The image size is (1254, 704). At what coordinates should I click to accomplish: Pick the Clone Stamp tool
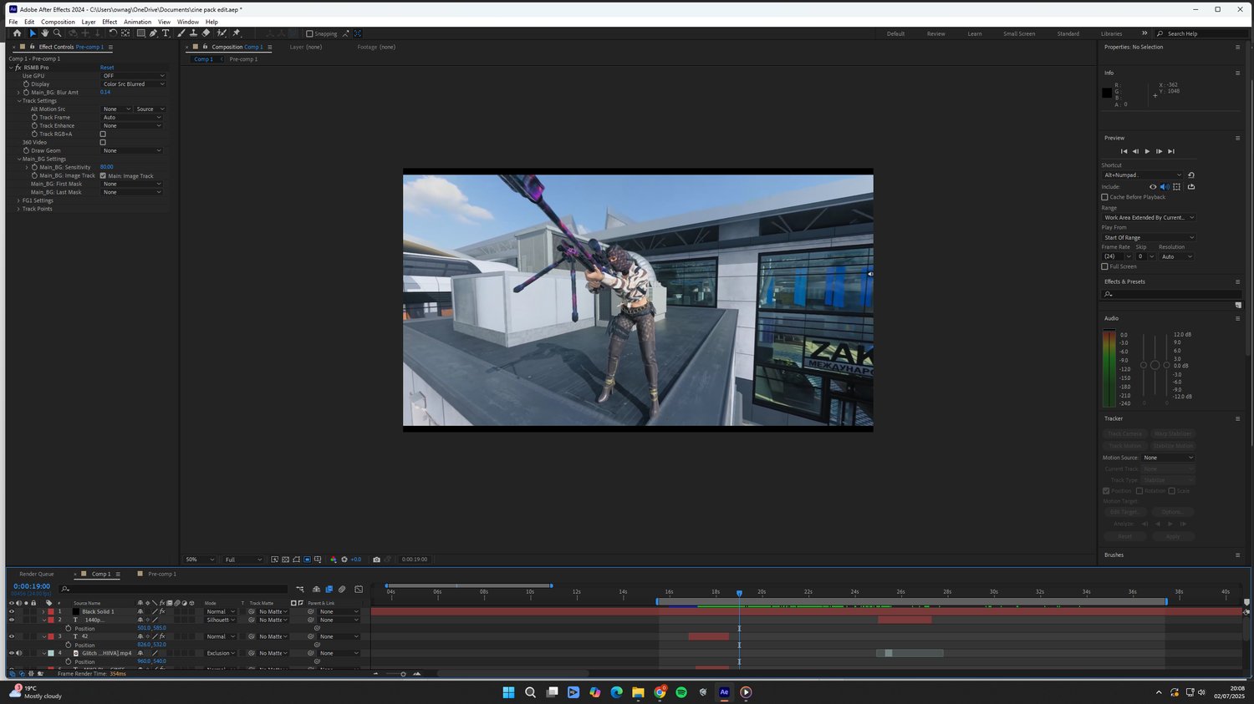tap(193, 33)
